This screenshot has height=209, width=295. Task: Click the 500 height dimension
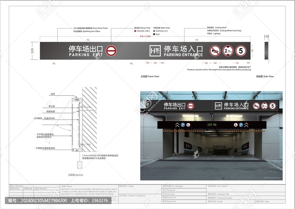[32, 51]
